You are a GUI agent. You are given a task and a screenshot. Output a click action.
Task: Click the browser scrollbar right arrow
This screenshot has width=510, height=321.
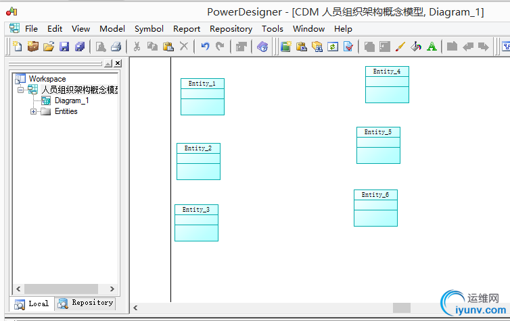(x=112, y=289)
